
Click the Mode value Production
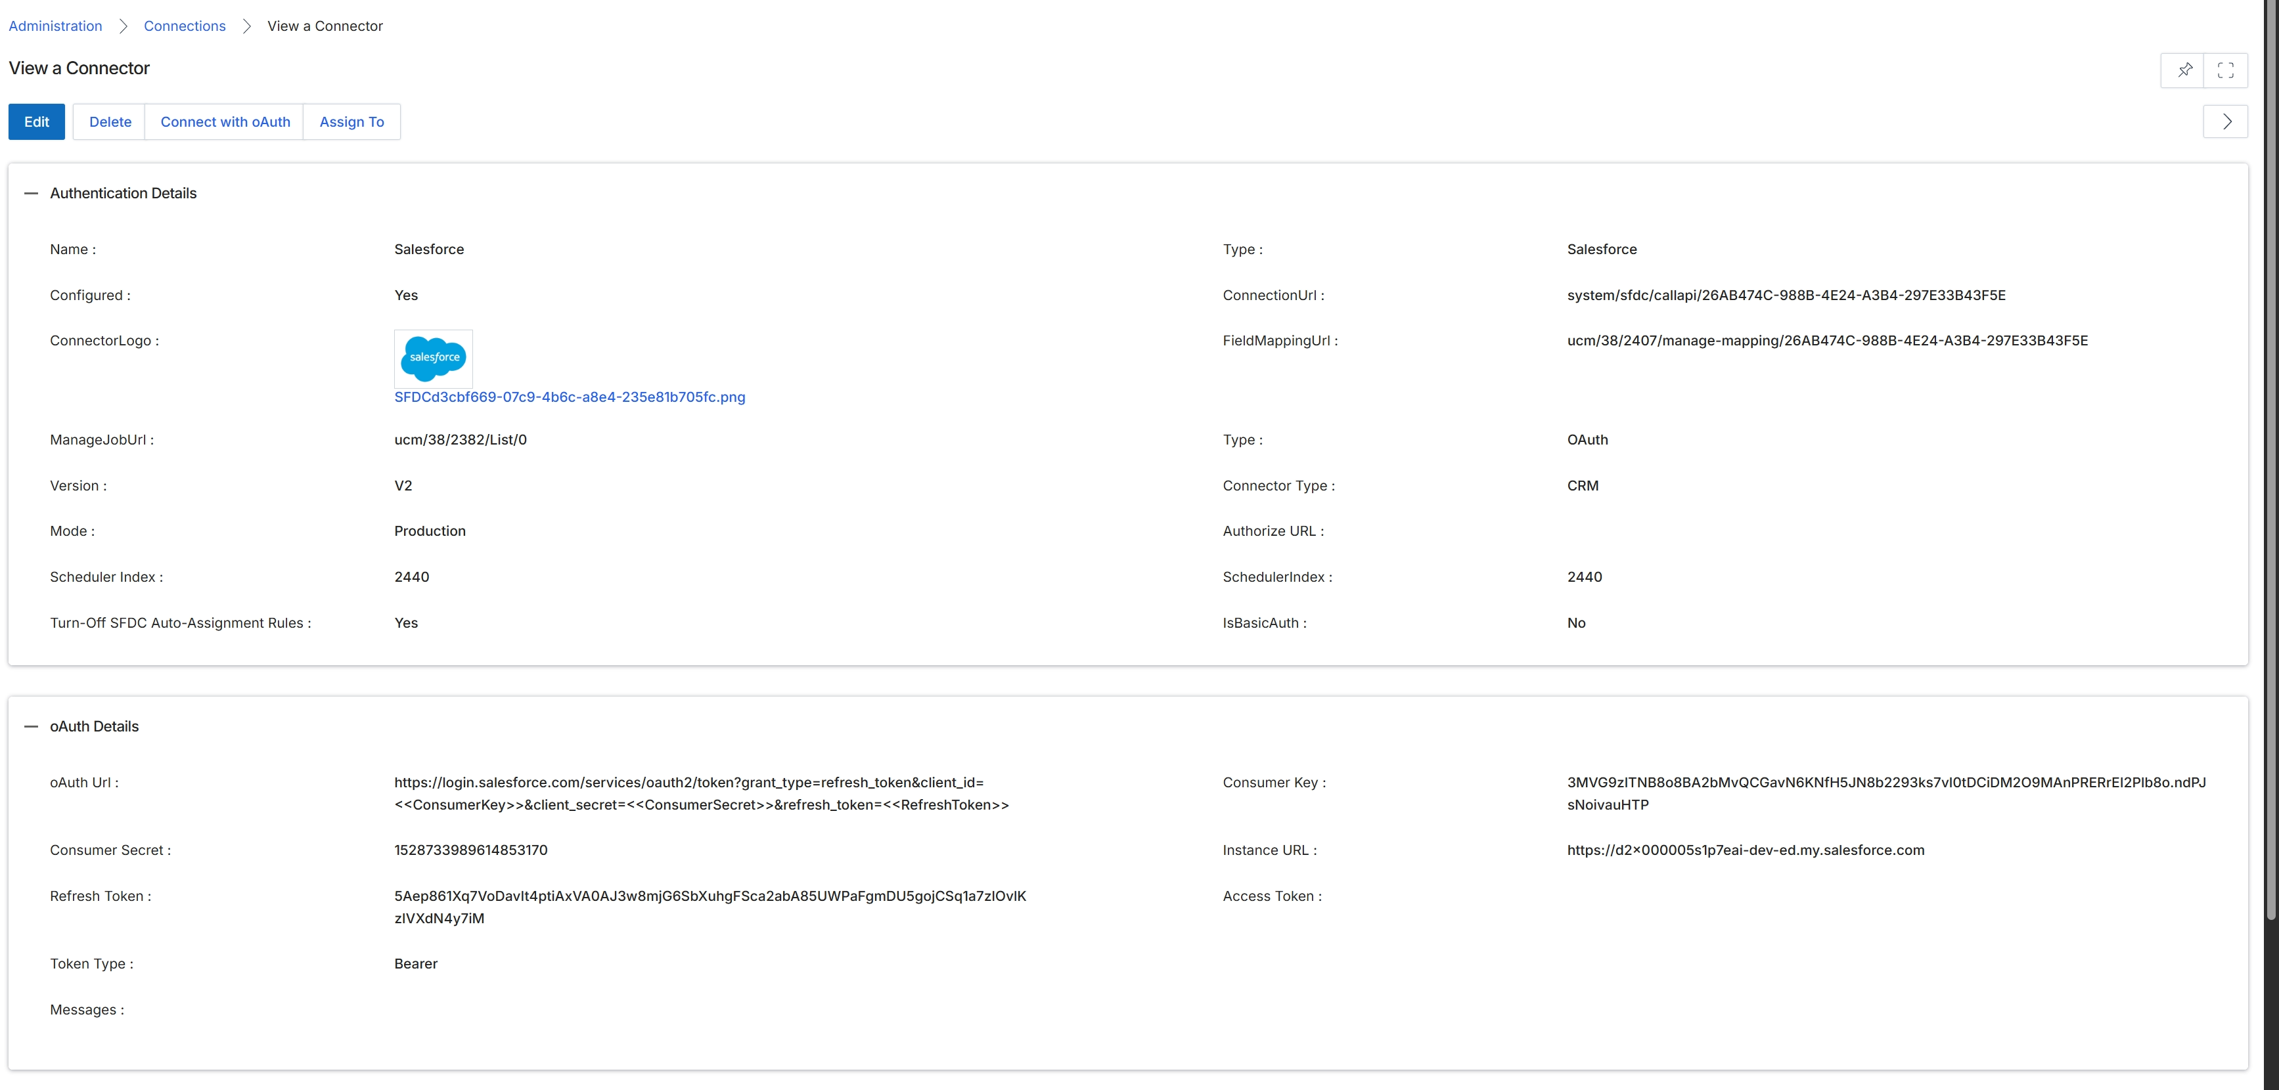coord(430,531)
